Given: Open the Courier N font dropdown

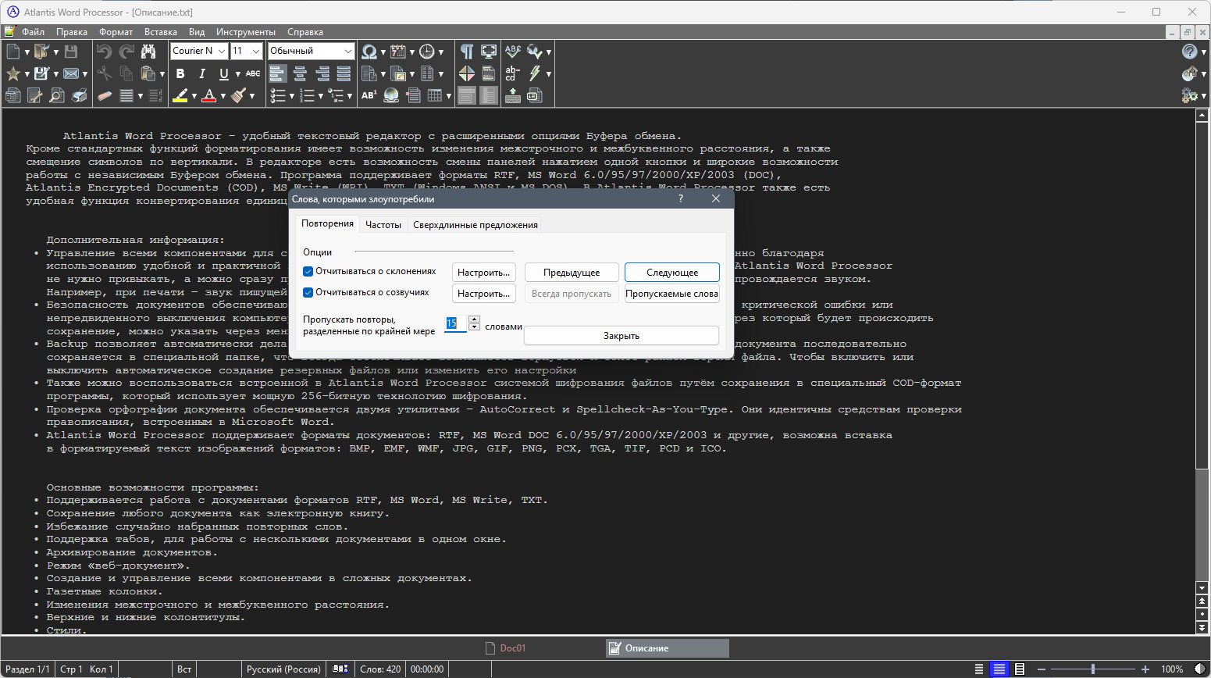Looking at the screenshot, I should coord(222,51).
